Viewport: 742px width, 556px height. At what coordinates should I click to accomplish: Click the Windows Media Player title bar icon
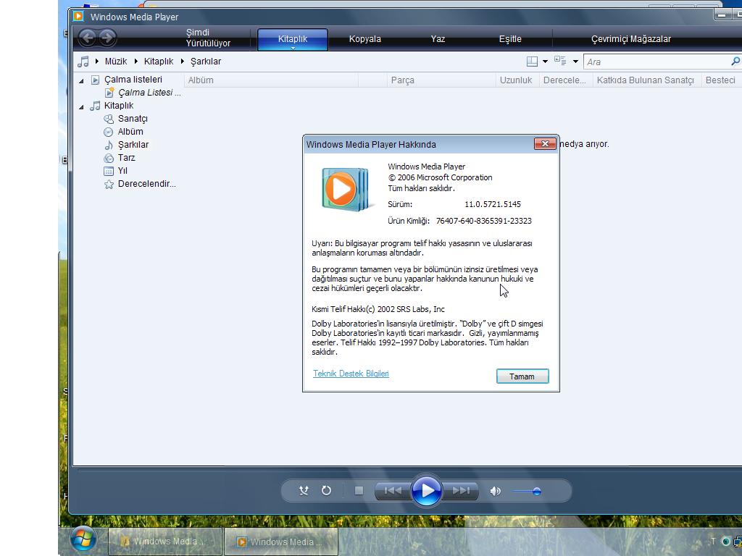coord(78,16)
